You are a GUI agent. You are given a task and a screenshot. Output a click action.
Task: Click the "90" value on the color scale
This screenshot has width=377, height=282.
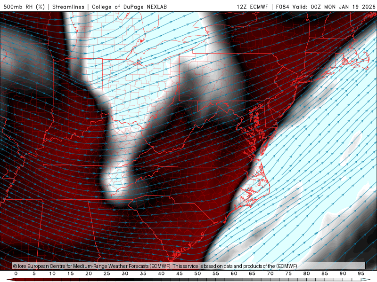[x=343, y=274]
